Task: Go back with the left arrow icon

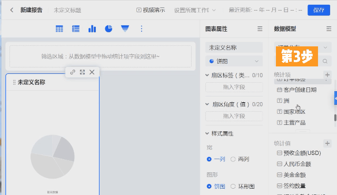Action: [x=12, y=10]
